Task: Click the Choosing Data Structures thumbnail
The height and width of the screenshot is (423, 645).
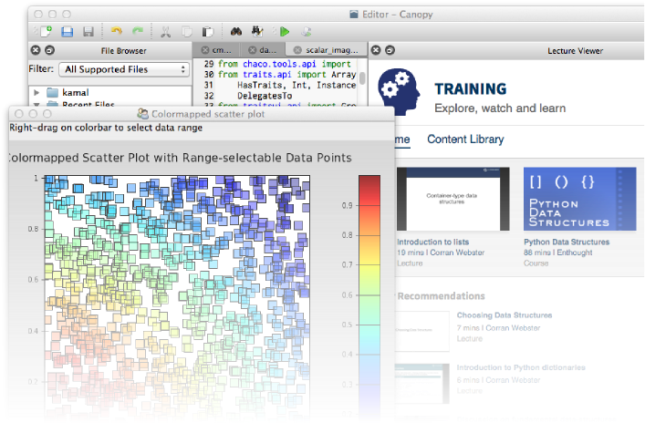Action: (422, 331)
